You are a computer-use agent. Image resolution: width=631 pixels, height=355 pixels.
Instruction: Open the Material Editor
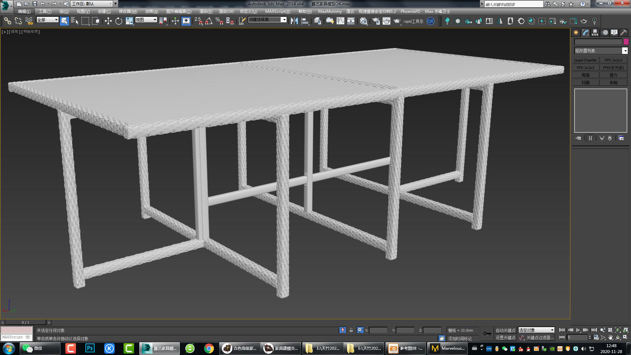point(363,21)
